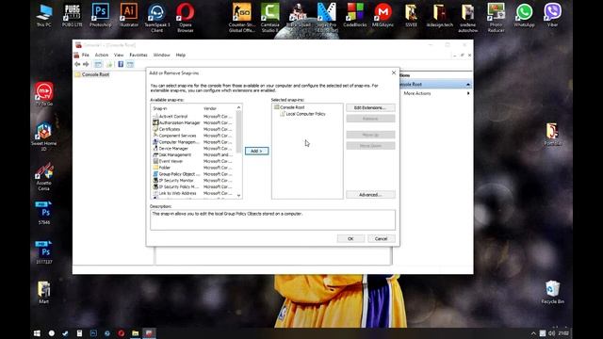Open File Explorer from taskbar

coord(135,333)
